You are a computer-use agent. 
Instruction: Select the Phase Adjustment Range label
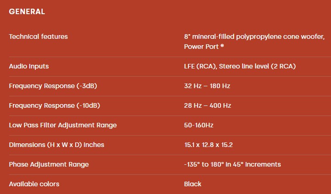(49, 165)
